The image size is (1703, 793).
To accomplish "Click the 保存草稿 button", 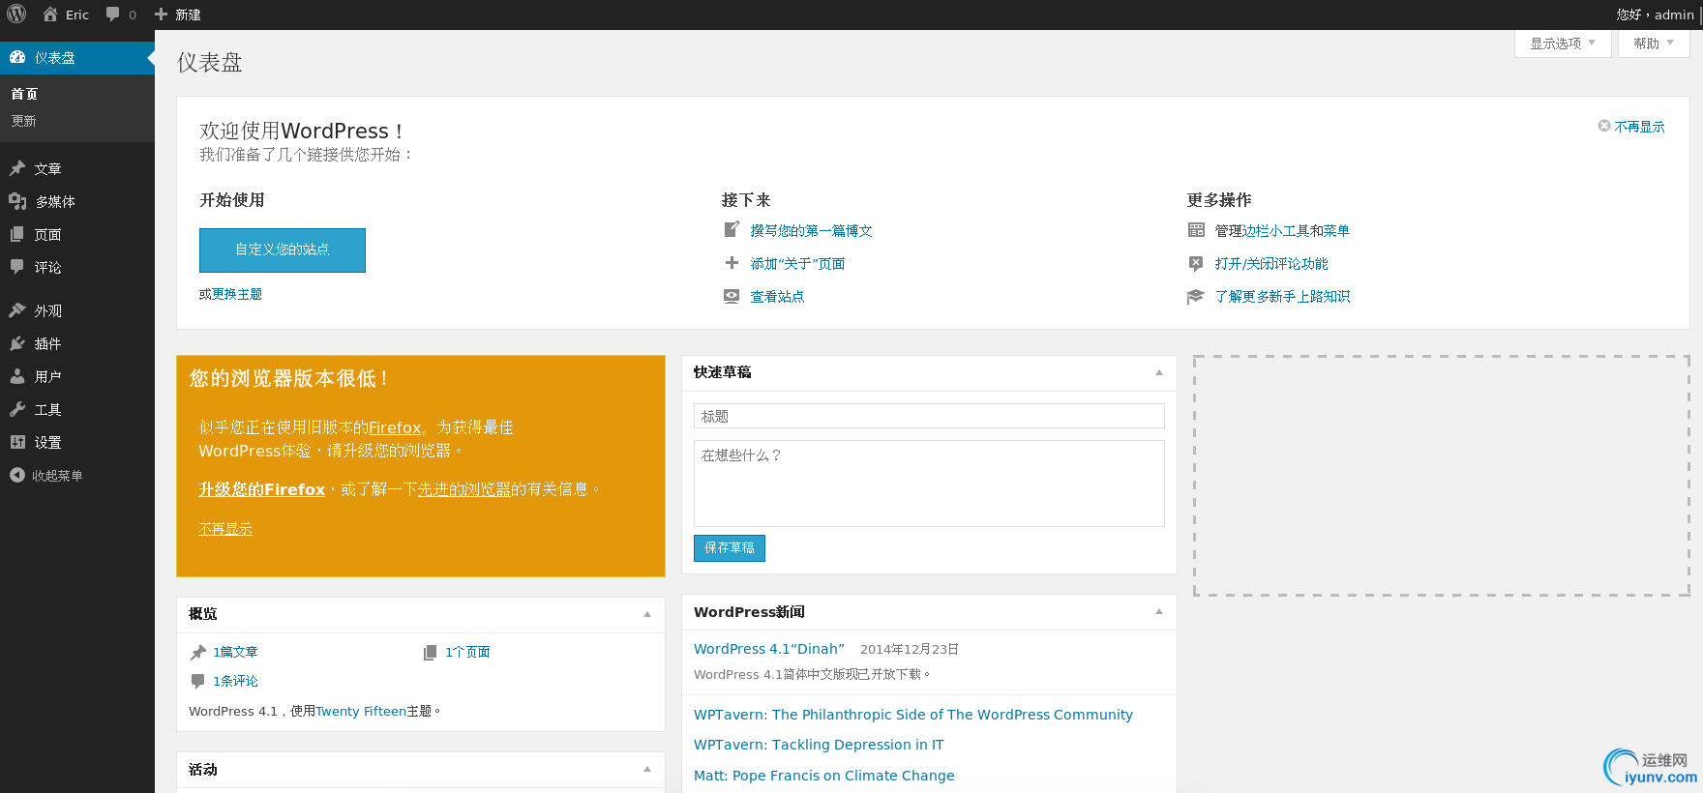I will point(730,548).
